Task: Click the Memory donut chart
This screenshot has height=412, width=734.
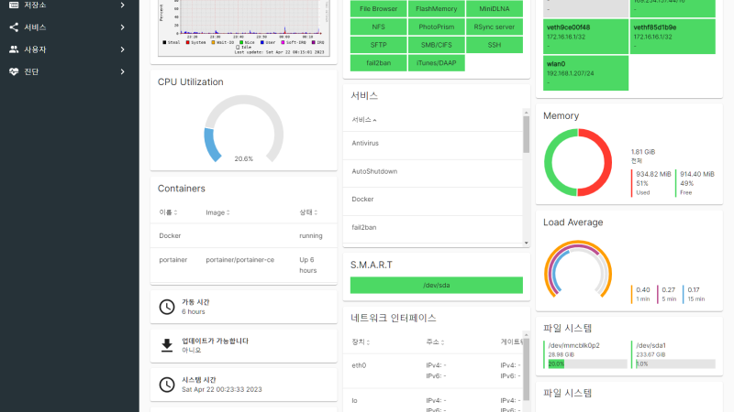Action: [578, 163]
